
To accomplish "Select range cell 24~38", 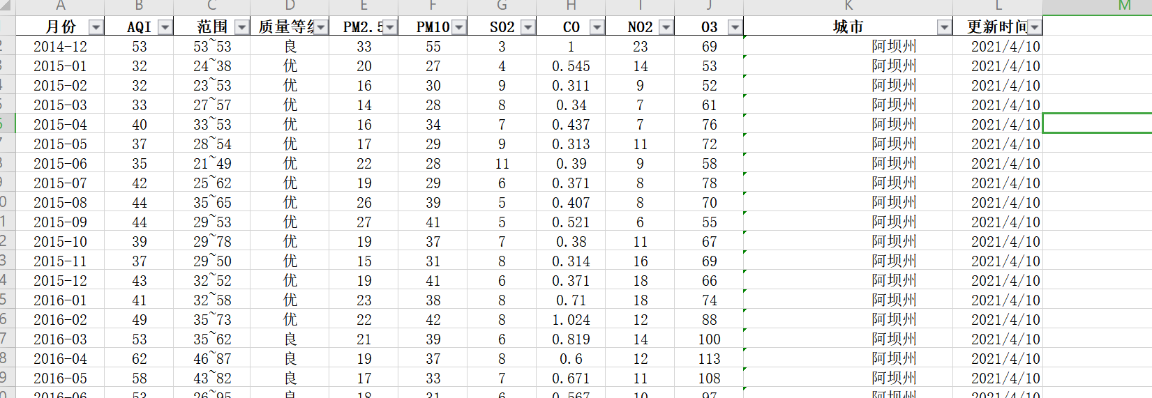I will [212, 66].
